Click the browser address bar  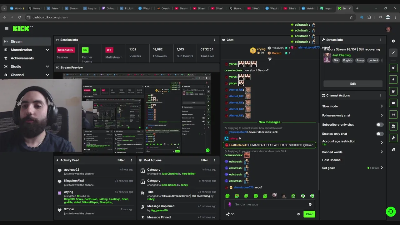pyautogui.click(x=187, y=17)
